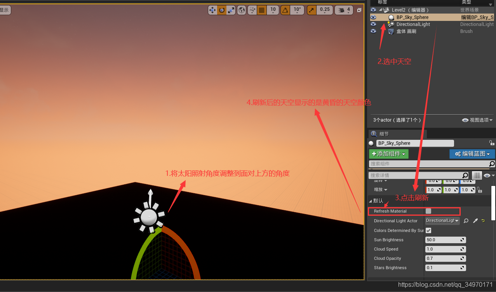
Task: Toggle scale snapping icon
Action: 312,10
